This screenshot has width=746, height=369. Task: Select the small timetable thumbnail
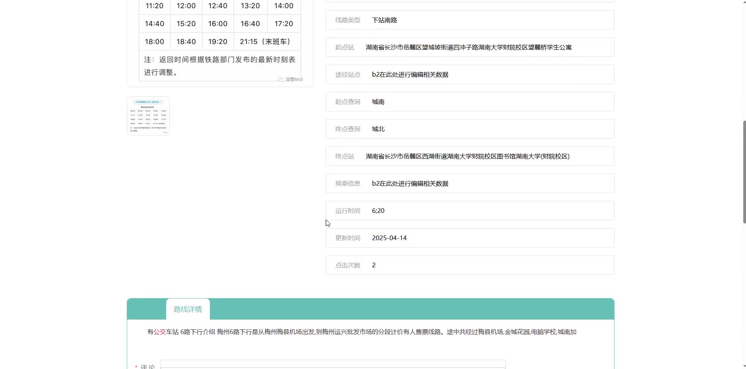(148, 116)
